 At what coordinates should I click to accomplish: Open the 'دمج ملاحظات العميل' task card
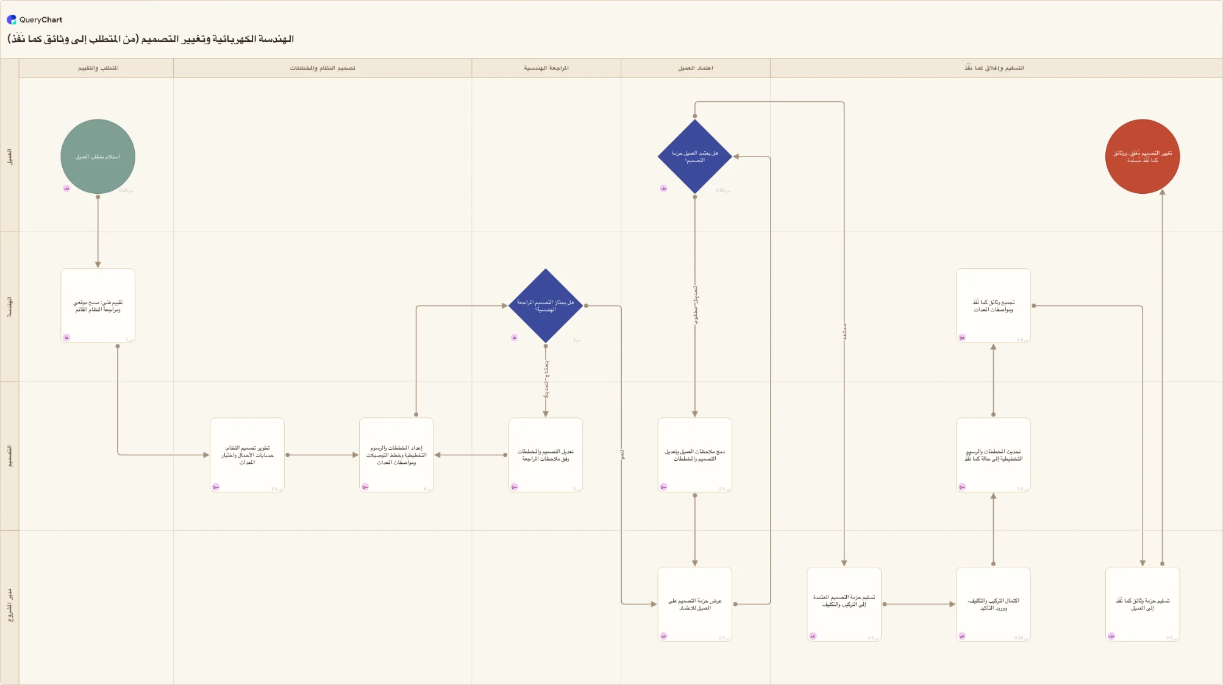695,455
